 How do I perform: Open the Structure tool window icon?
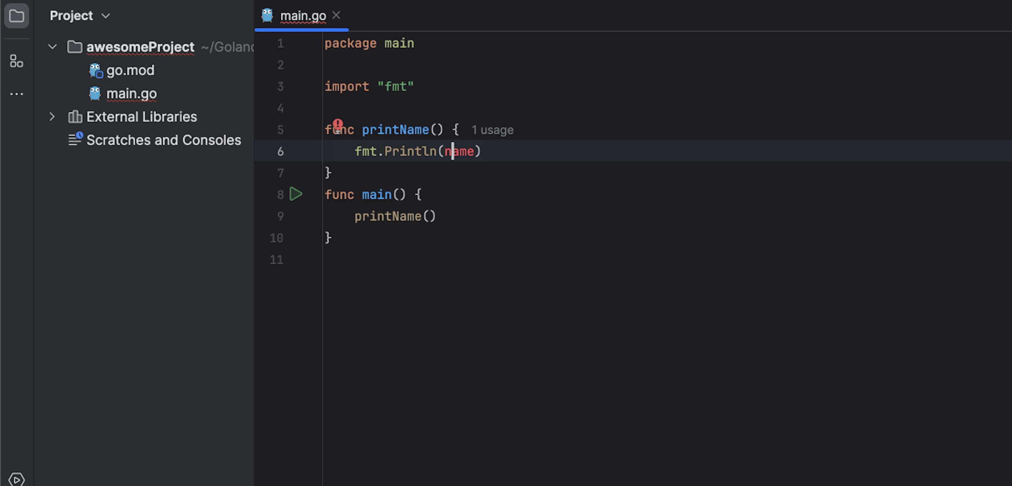(16, 61)
